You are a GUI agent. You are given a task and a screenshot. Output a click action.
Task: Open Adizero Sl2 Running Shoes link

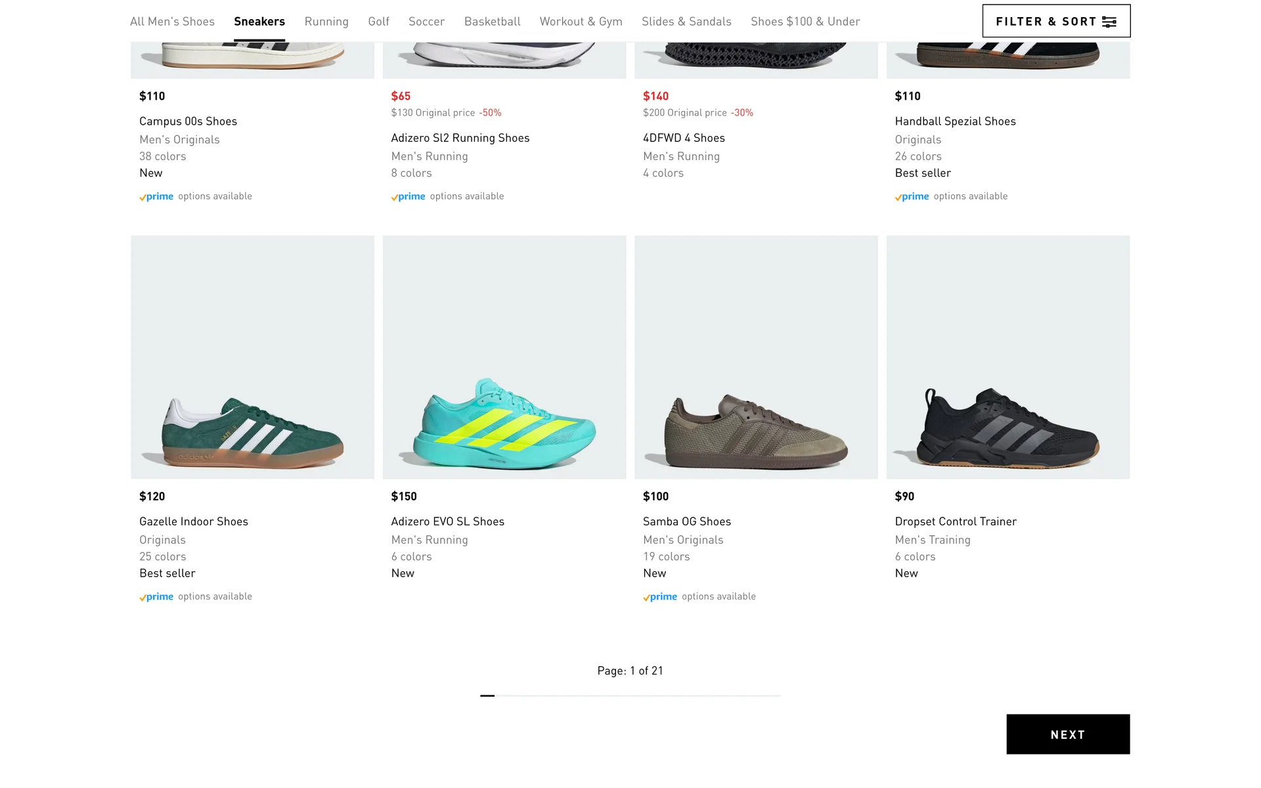[x=460, y=138]
